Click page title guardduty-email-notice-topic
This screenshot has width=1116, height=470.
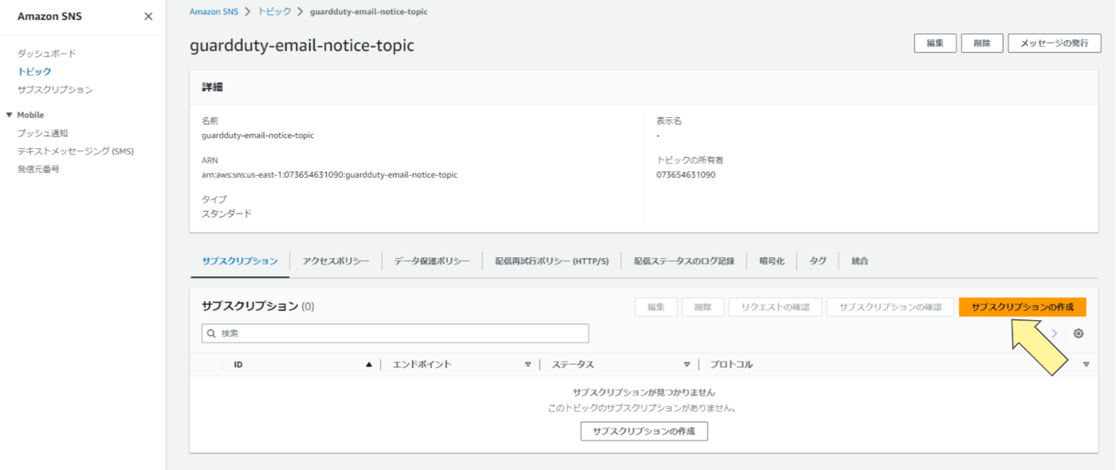click(x=302, y=45)
